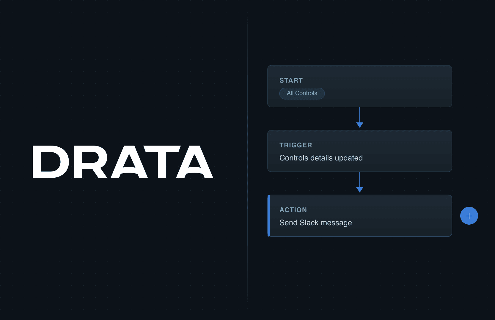Open the START workflow card
The height and width of the screenshot is (320, 495).
[360, 86]
